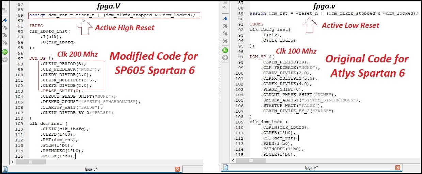Click 'clk_dcm_inst (' in left editor
Viewport: 422px width, 174px height.
click(x=48, y=123)
